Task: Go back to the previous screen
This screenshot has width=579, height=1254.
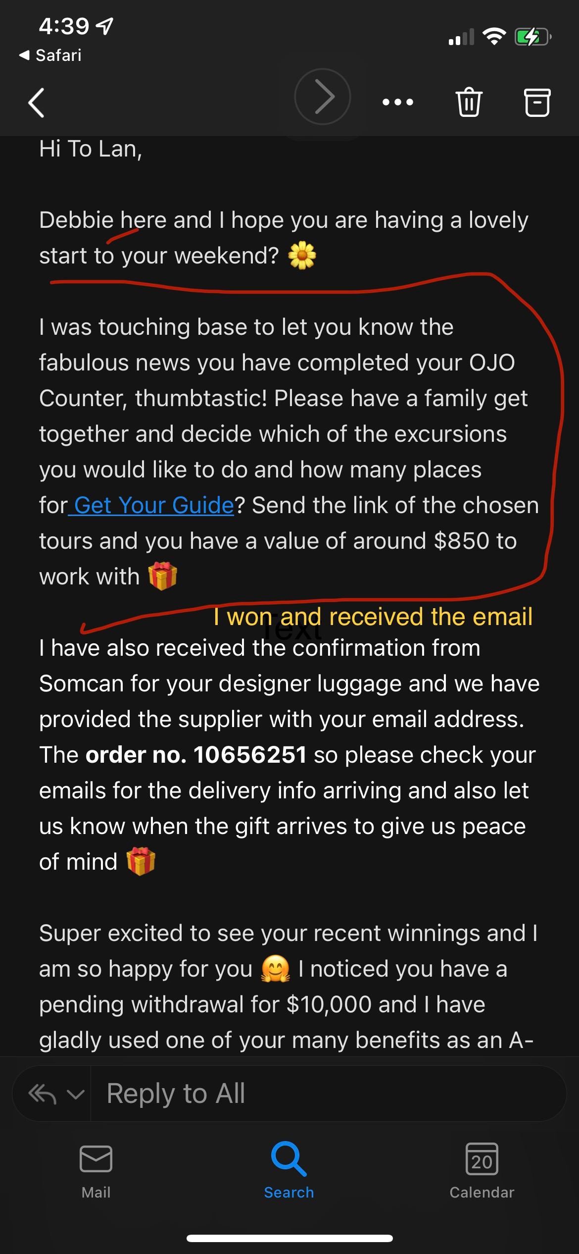Action: [x=37, y=103]
